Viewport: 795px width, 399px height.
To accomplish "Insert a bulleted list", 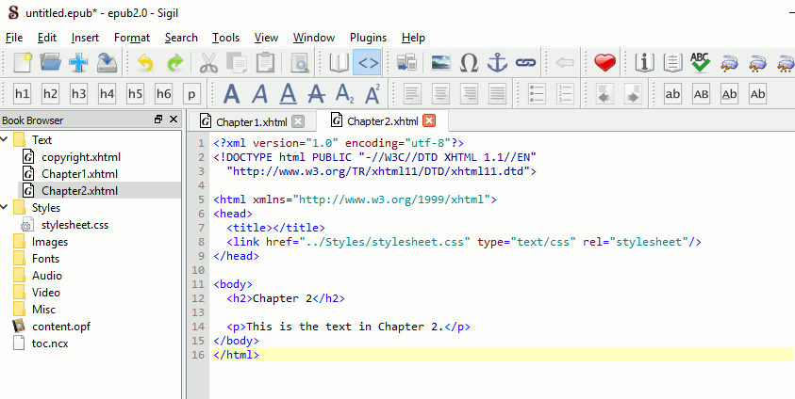I will point(537,94).
